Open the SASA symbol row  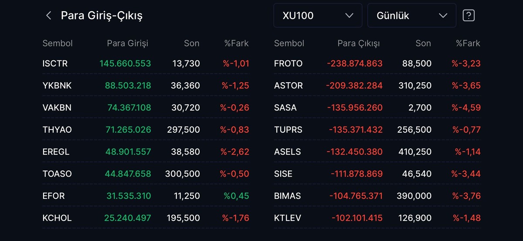point(377,107)
